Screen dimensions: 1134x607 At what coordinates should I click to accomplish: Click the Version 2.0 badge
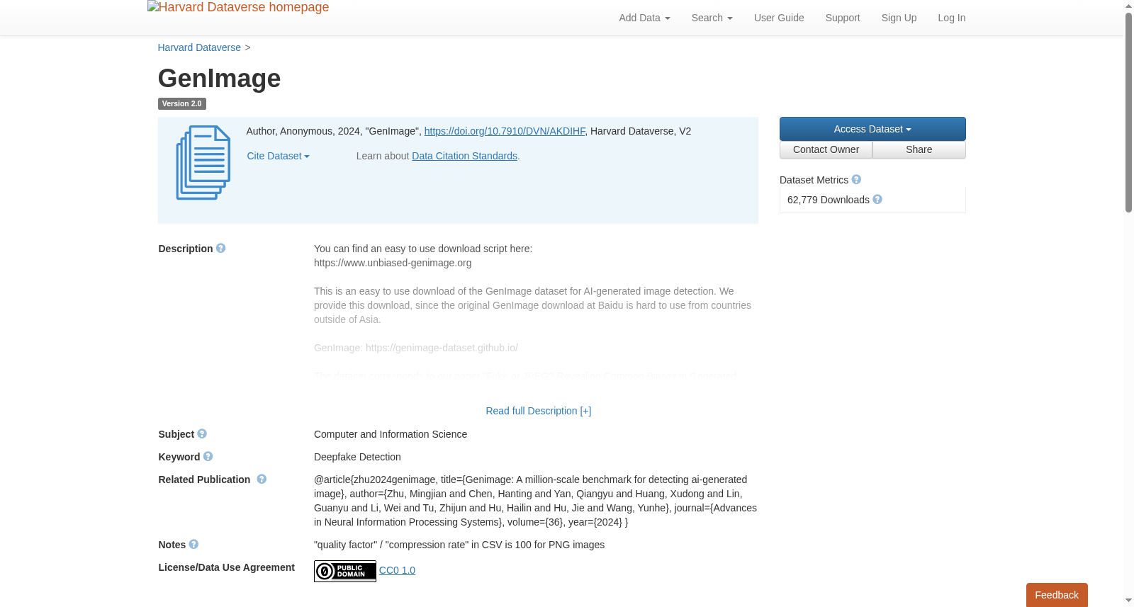point(181,103)
